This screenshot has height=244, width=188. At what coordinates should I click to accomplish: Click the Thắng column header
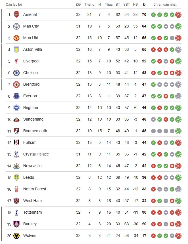[x=89, y=4]
